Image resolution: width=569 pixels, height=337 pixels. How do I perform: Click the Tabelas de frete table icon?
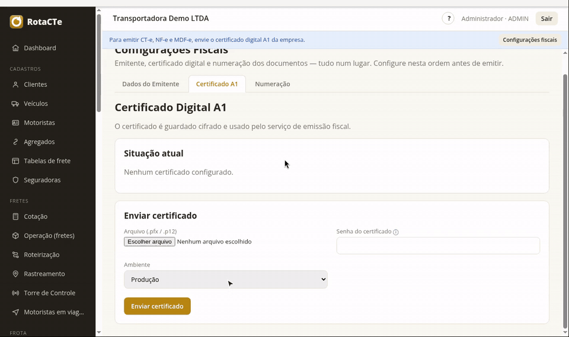coord(15,161)
